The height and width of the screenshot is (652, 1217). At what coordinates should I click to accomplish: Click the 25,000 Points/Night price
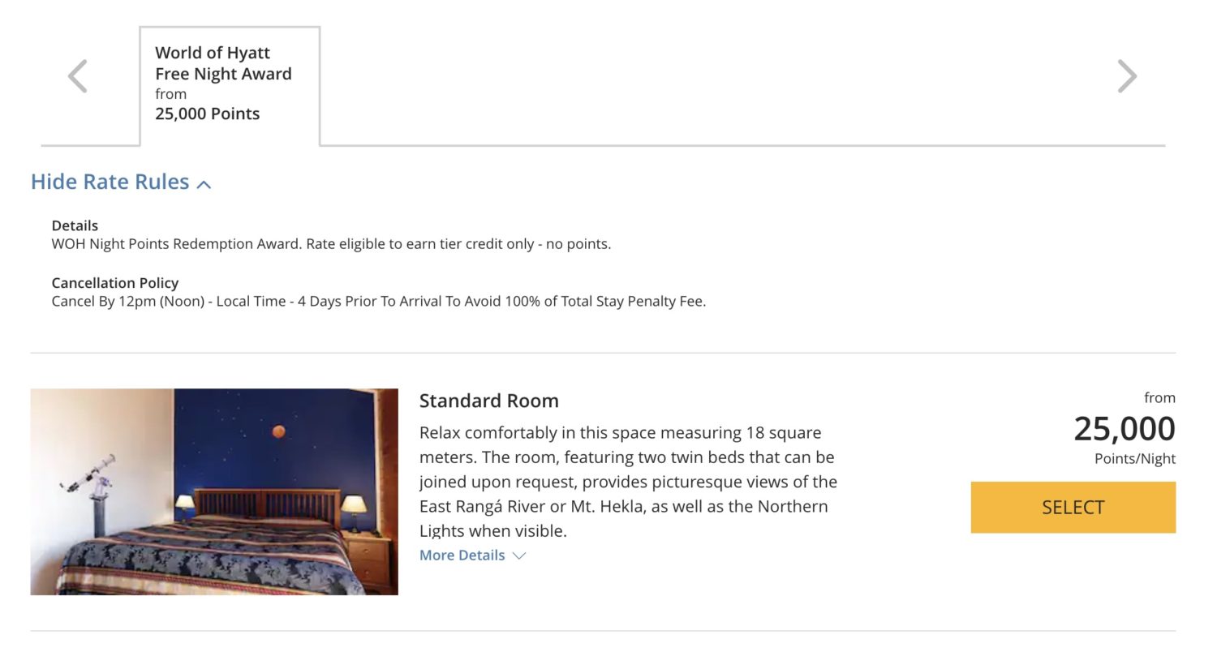(x=1124, y=428)
